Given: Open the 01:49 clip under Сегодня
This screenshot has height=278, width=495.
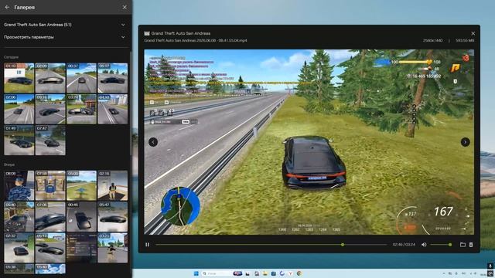Looking at the screenshot, I should pyautogui.click(x=19, y=141).
